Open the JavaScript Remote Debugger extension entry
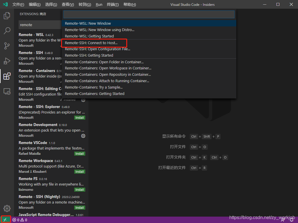This screenshot has height=223, width=298. [52, 215]
